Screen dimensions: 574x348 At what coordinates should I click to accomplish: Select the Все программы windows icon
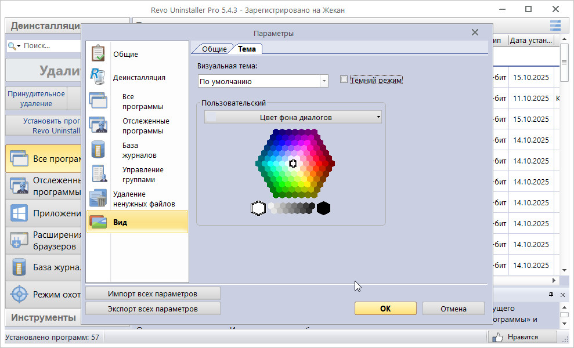[x=98, y=101]
